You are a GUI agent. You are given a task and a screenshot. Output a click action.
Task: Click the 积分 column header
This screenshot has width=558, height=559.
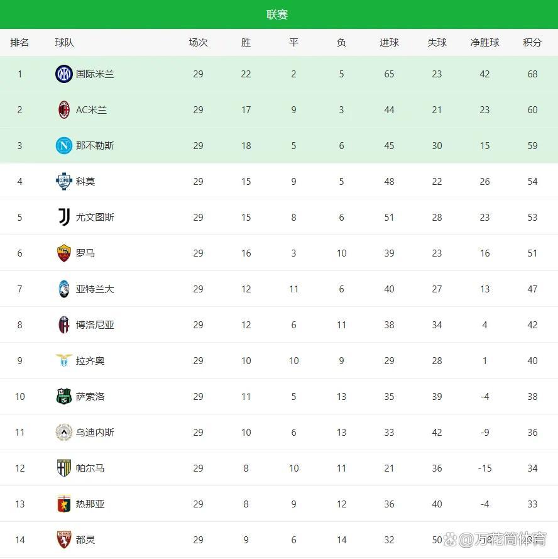(x=532, y=43)
